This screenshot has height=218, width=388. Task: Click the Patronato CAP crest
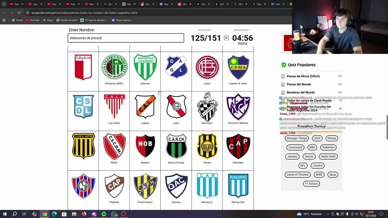click(x=238, y=146)
